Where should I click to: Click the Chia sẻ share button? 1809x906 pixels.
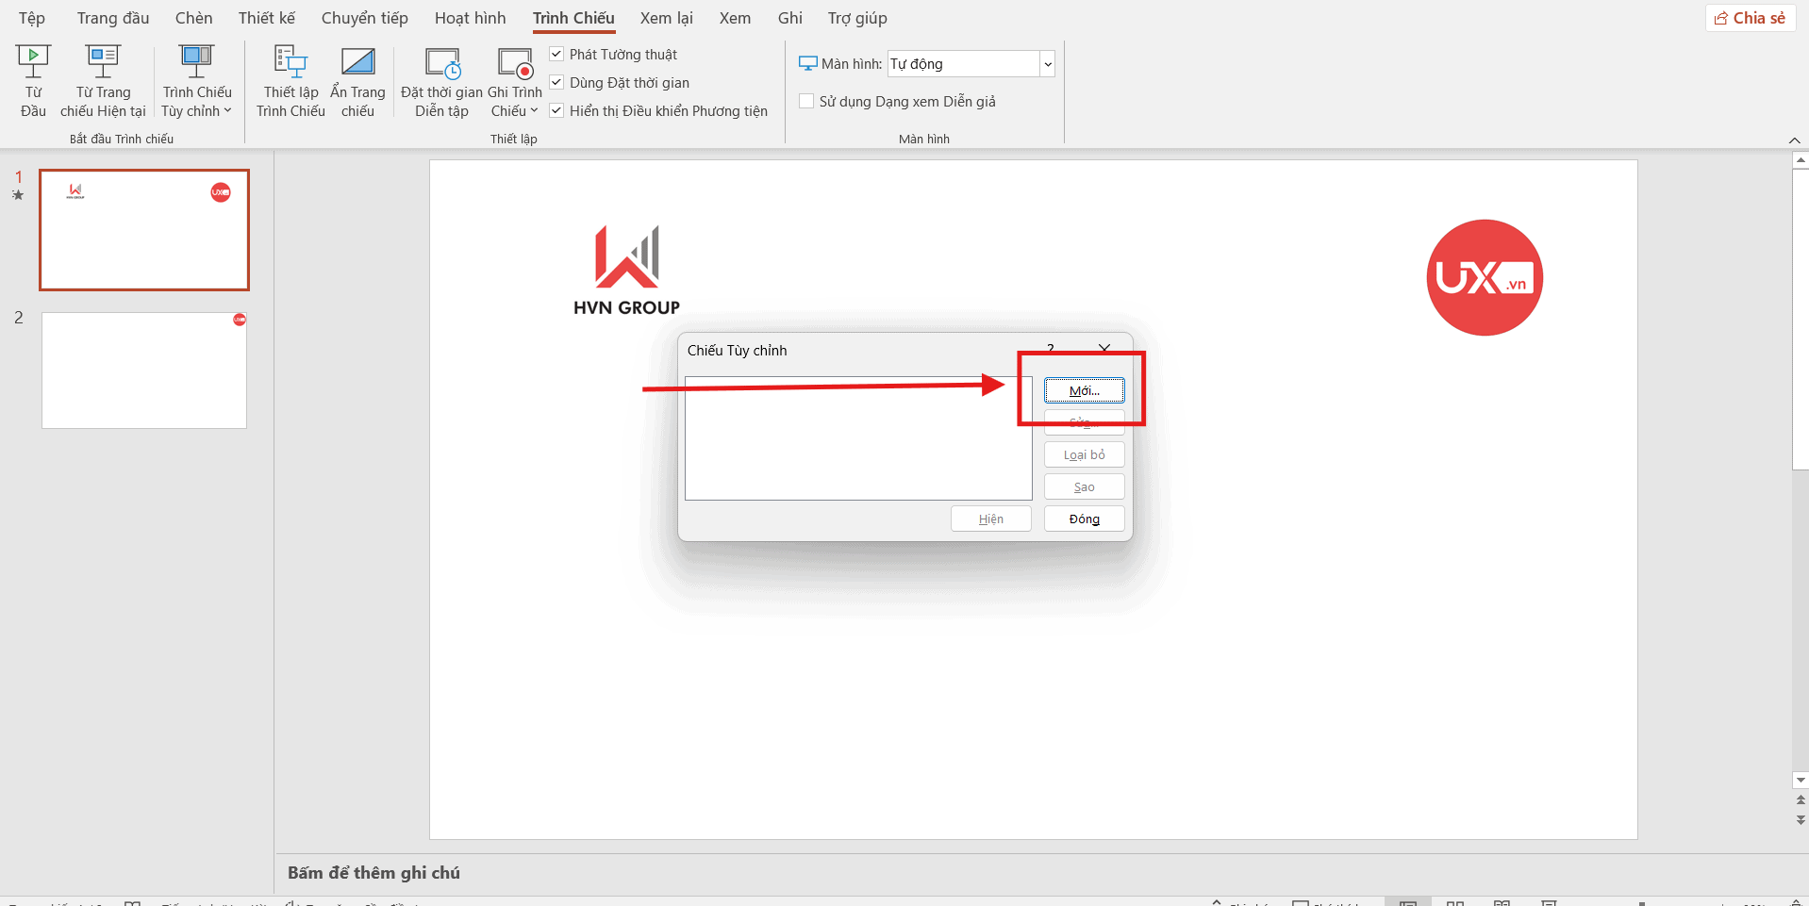coord(1750,18)
